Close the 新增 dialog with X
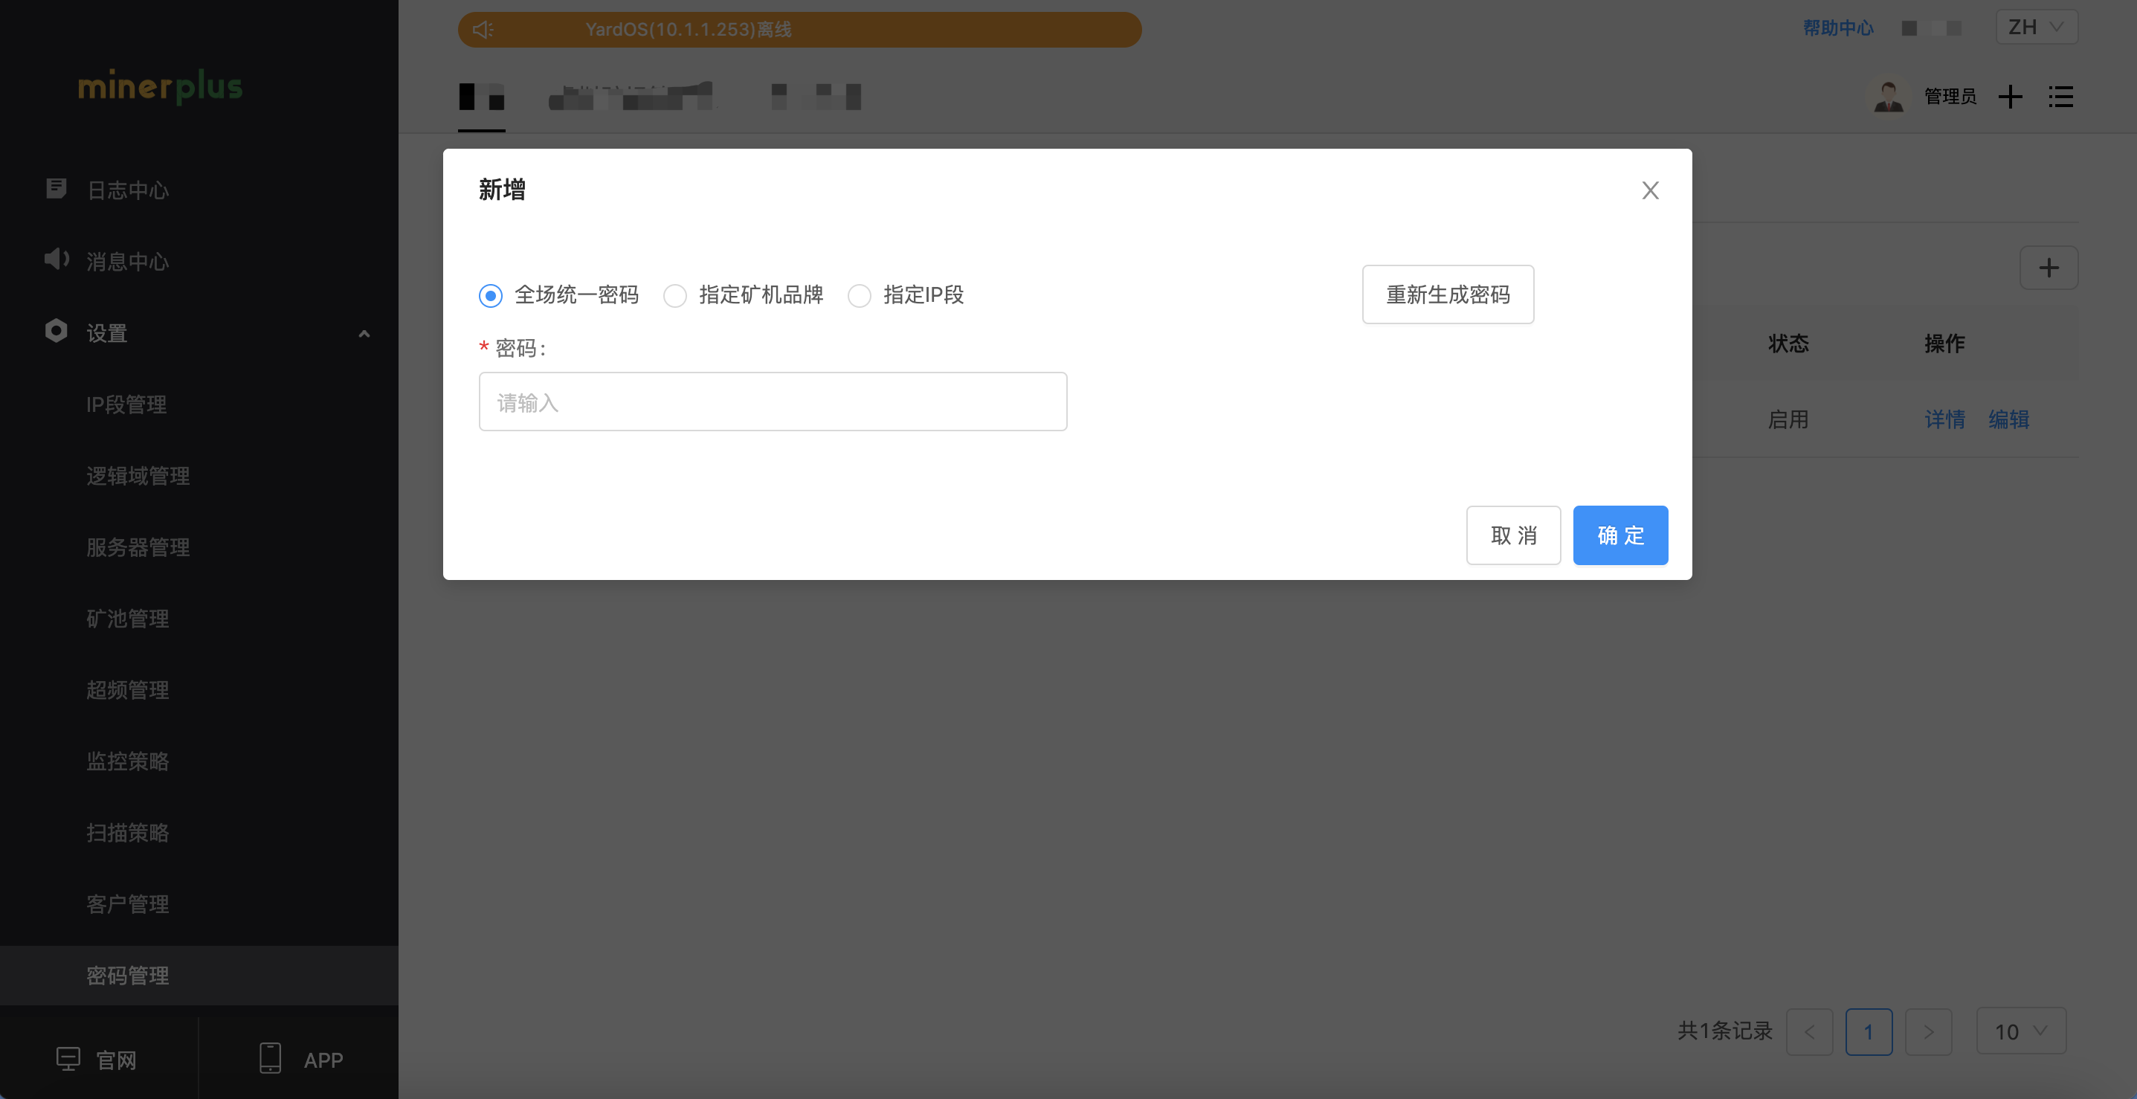2137x1099 pixels. (1651, 191)
